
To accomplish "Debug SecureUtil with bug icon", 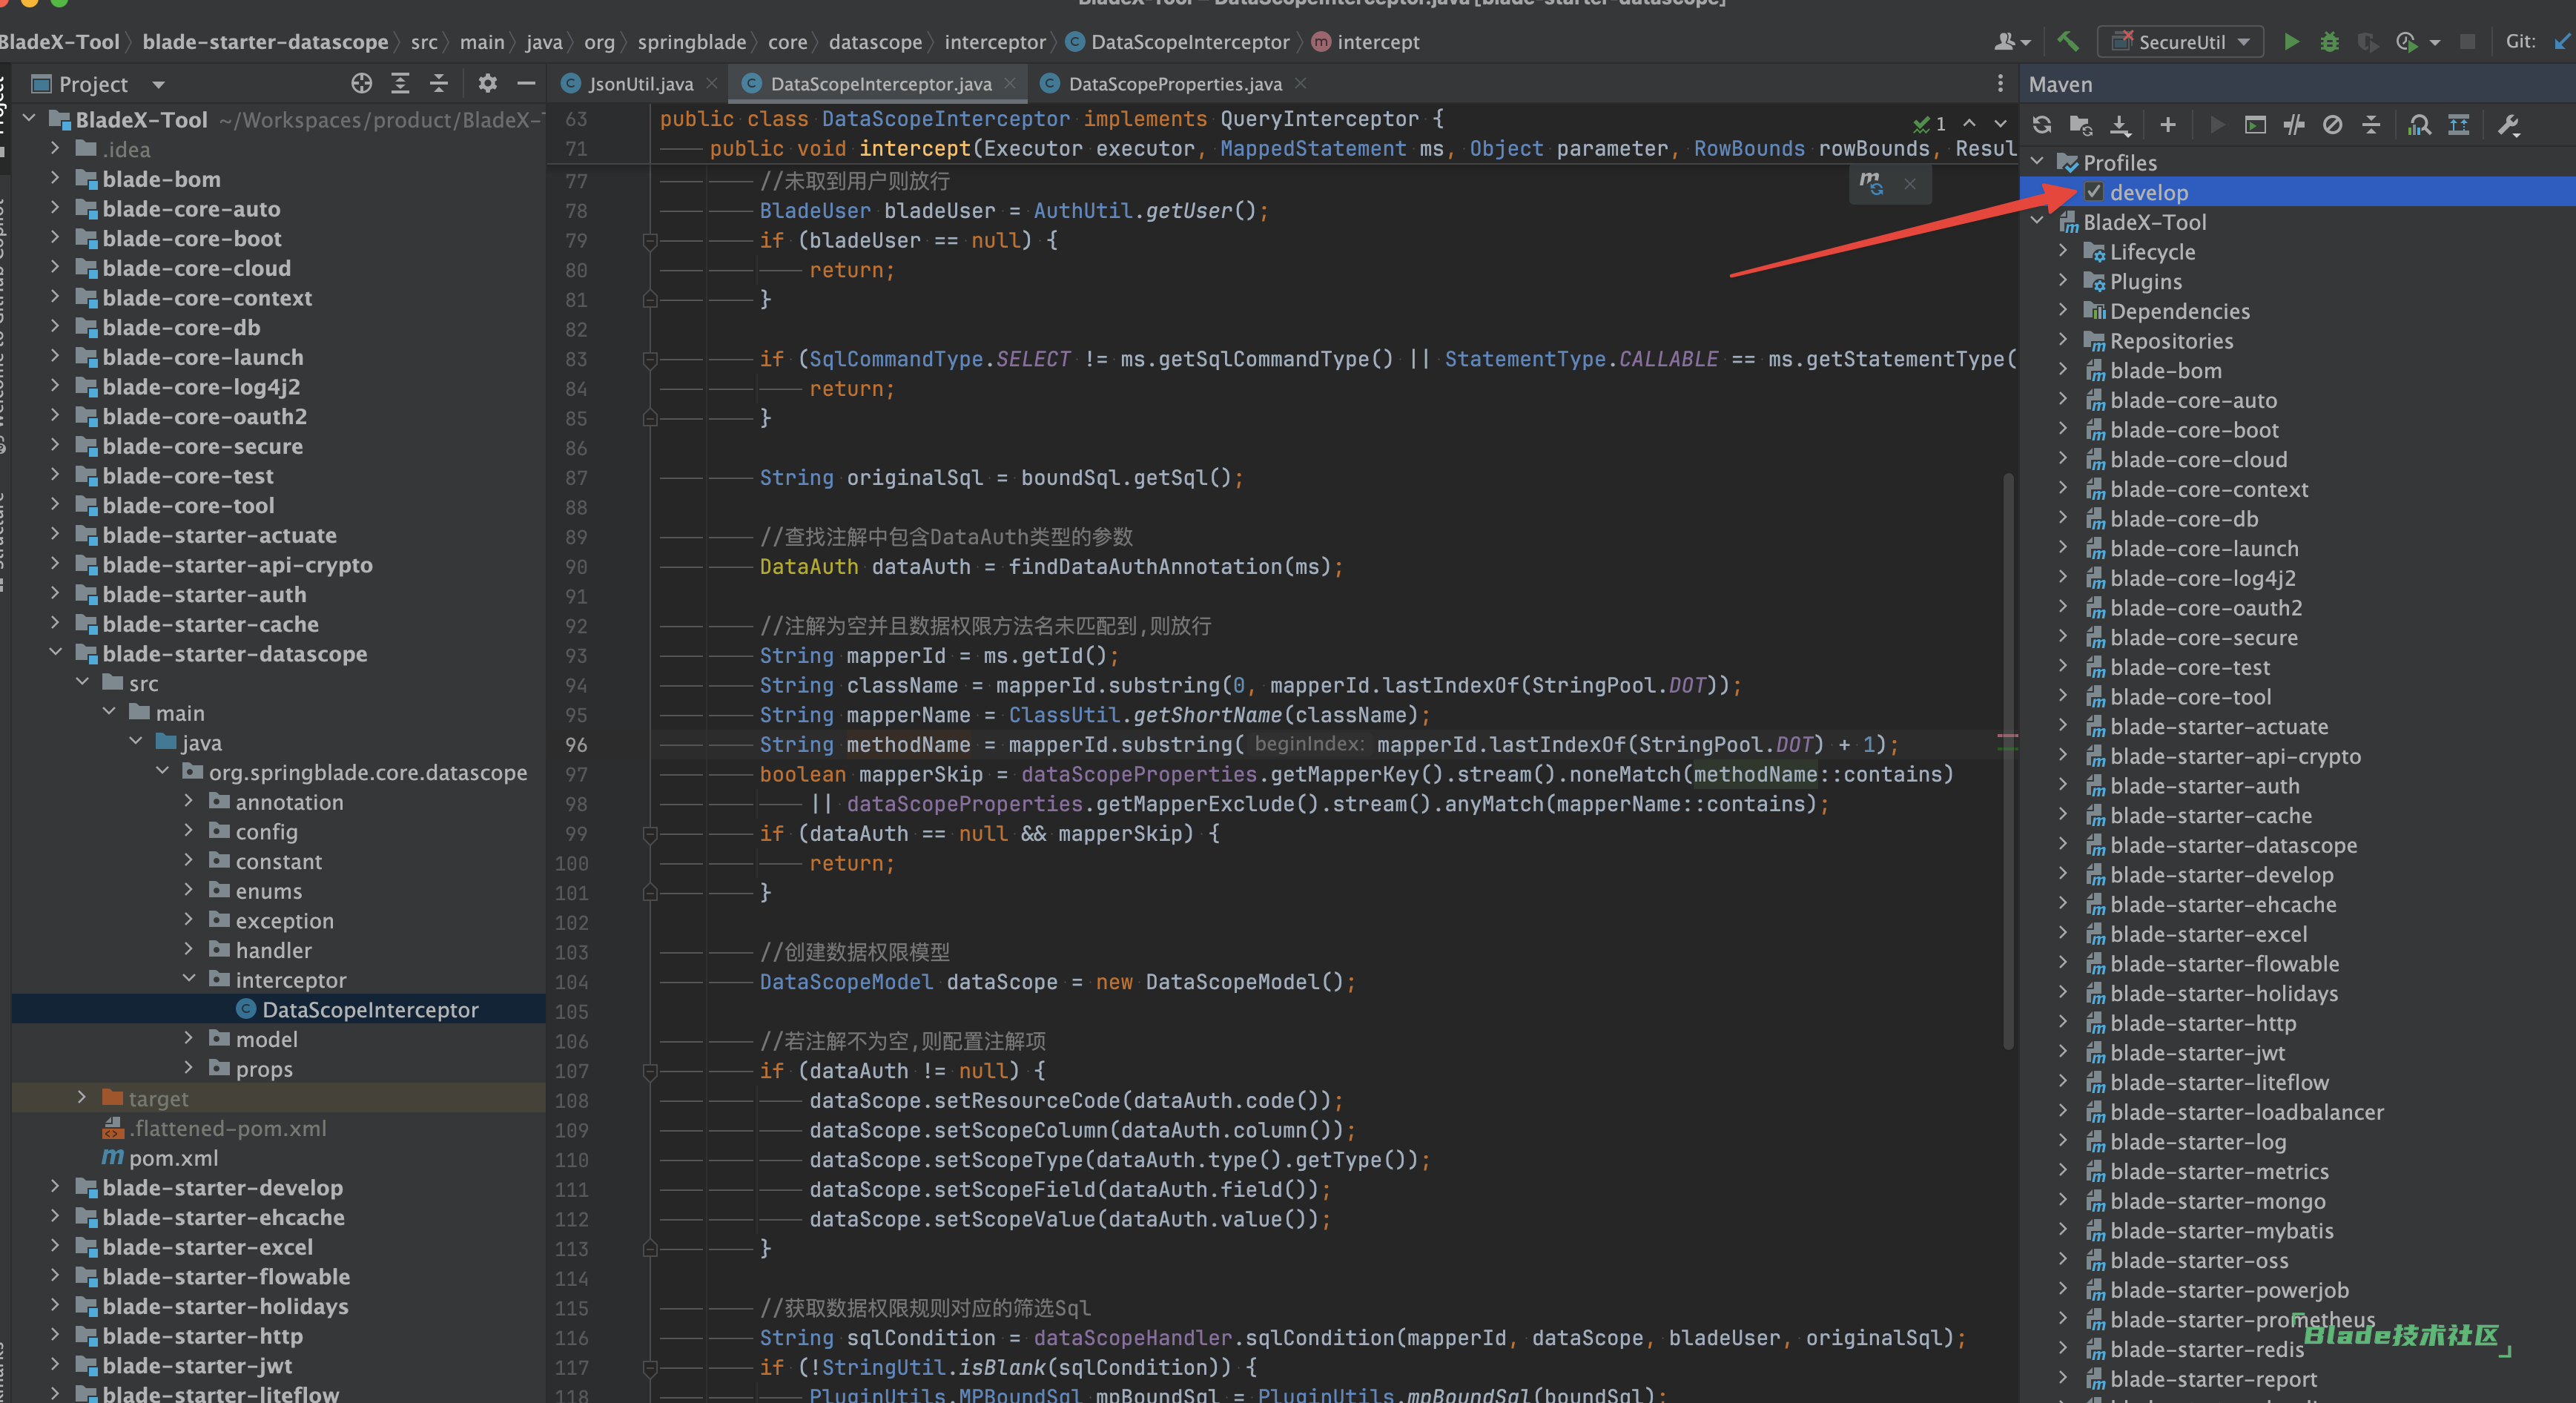I will tap(2329, 41).
